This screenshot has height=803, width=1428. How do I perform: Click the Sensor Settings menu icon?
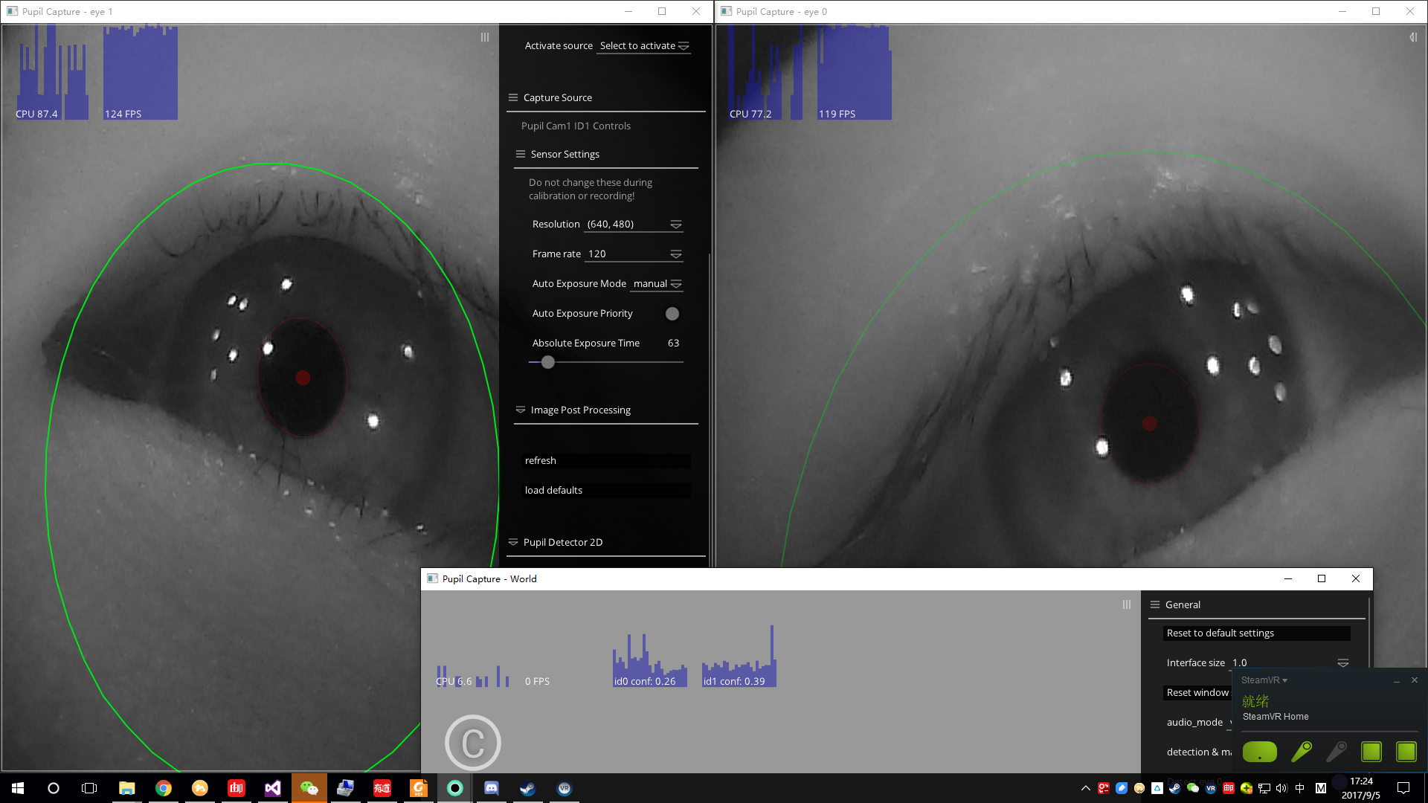pyautogui.click(x=521, y=154)
